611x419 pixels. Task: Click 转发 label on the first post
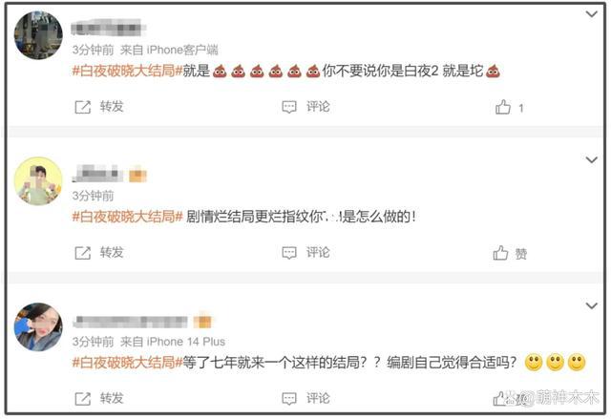click(x=112, y=106)
